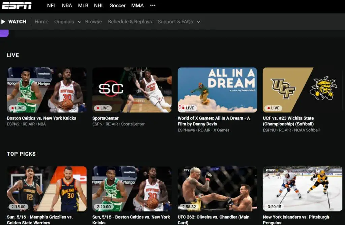Switch to the Browse tab
This screenshot has width=345, height=225.
[93, 21]
